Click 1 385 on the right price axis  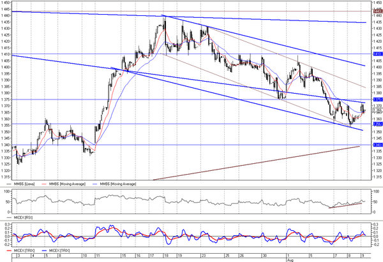point(378,87)
